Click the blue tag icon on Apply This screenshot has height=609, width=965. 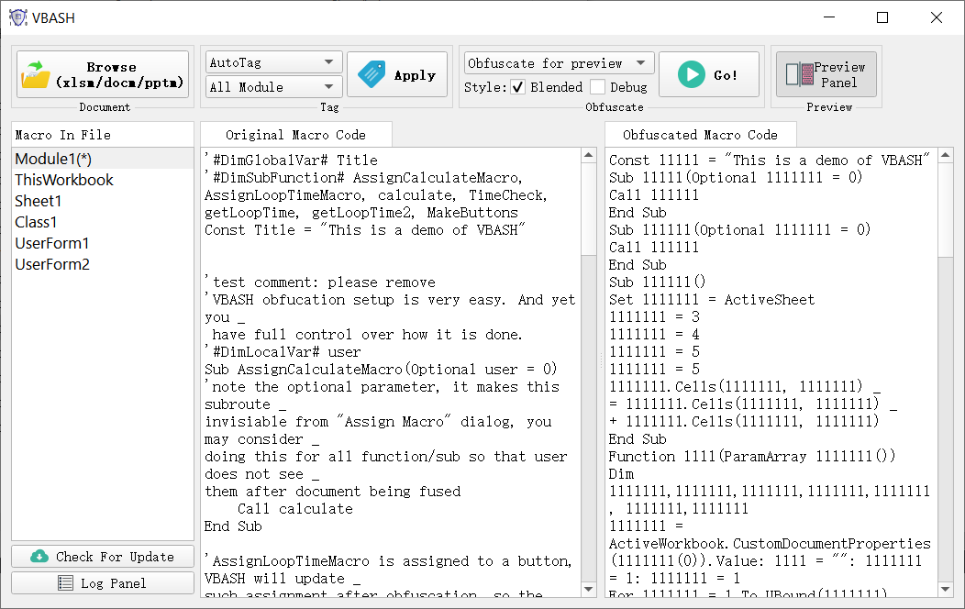[x=372, y=74]
